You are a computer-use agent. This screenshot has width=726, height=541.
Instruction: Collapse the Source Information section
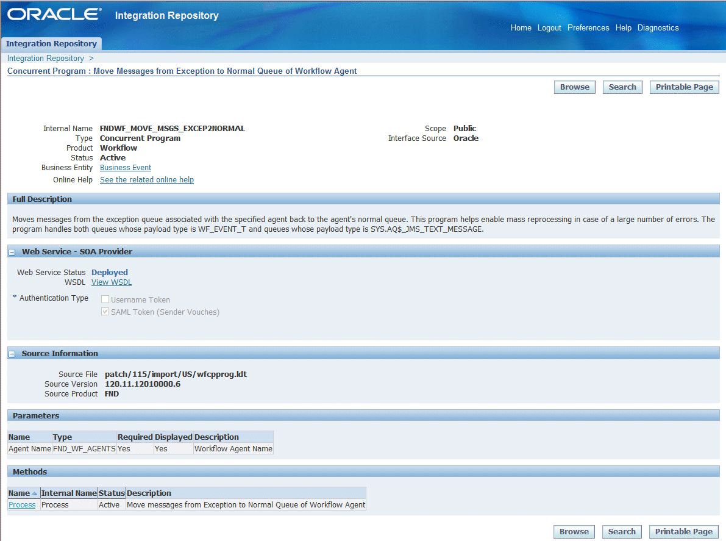pos(12,354)
